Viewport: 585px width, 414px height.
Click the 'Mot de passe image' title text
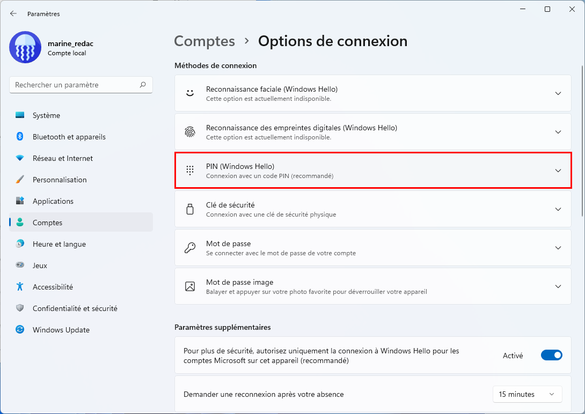[239, 282]
